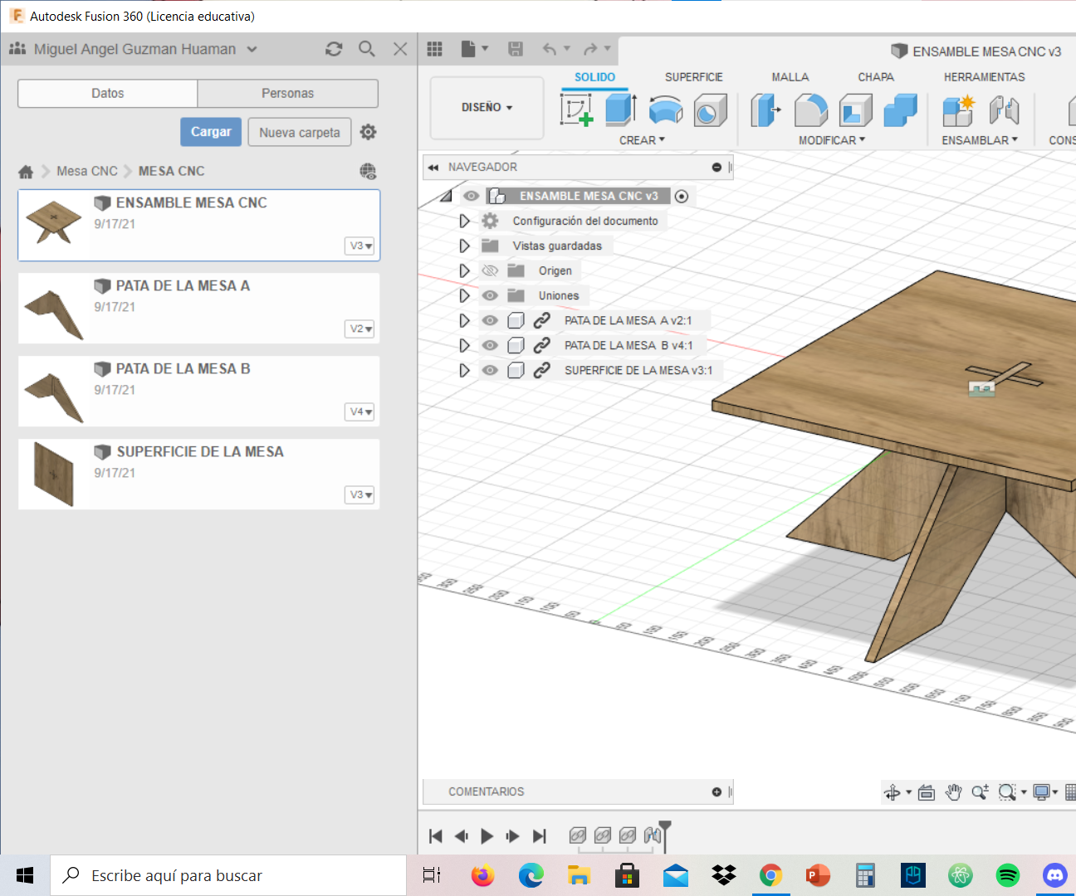The width and height of the screenshot is (1076, 896).
Task: Expand PATA DE LA MESA A v2:1 node
Action: click(x=464, y=320)
